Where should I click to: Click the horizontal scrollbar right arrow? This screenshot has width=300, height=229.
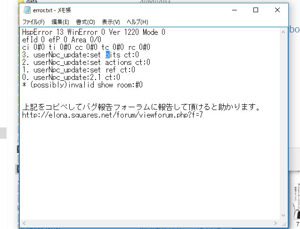pos(275,223)
